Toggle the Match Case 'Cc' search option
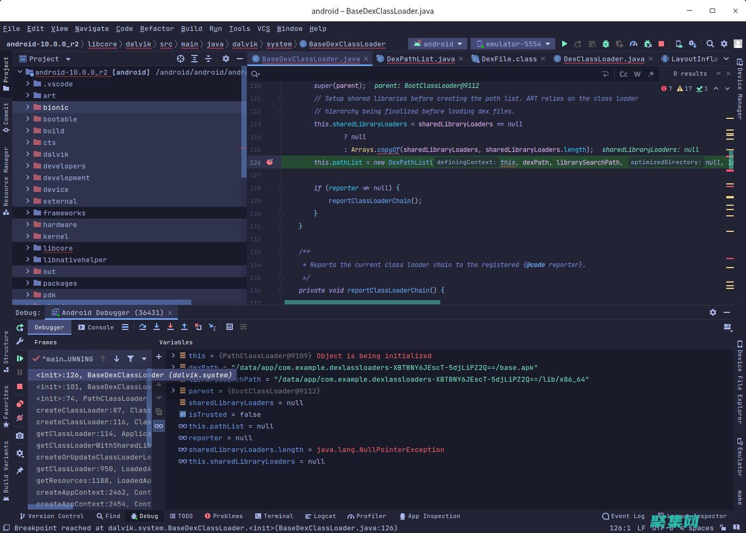The width and height of the screenshot is (746, 533). point(623,74)
